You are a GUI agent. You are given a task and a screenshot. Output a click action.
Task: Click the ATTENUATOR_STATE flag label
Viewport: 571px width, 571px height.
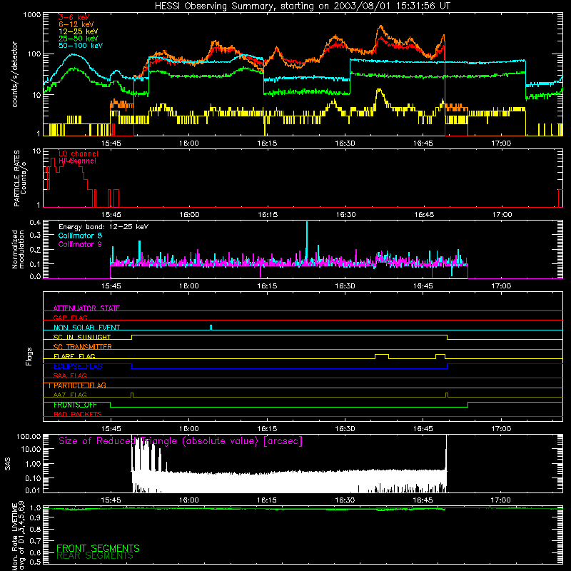tap(86, 308)
